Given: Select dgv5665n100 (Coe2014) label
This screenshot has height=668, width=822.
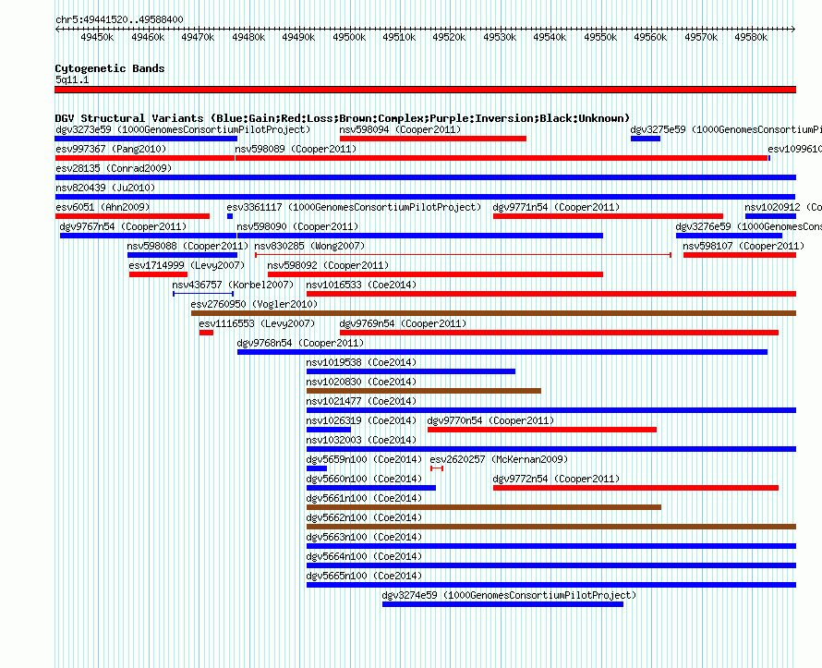Looking at the screenshot, I should tap(364, 576).
